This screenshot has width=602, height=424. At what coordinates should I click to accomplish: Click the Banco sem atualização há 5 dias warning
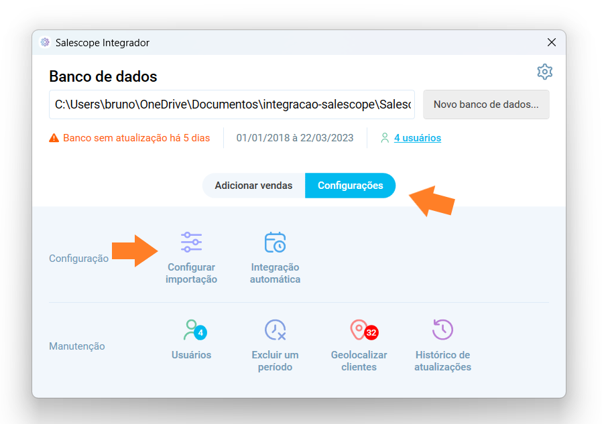point(136,138)
